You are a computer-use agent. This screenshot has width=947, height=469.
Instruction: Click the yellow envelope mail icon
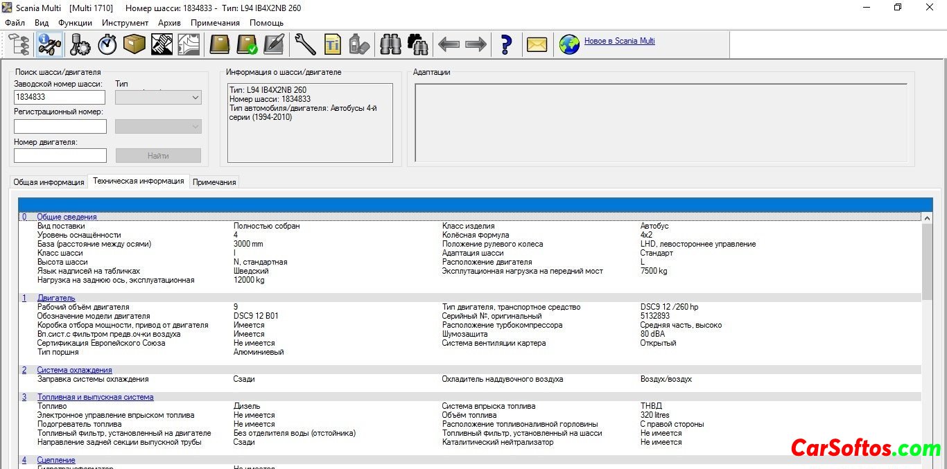pos(537,45)
